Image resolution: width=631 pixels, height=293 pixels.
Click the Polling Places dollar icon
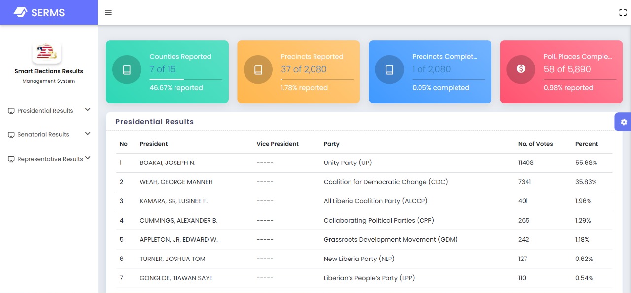point(521,69)
